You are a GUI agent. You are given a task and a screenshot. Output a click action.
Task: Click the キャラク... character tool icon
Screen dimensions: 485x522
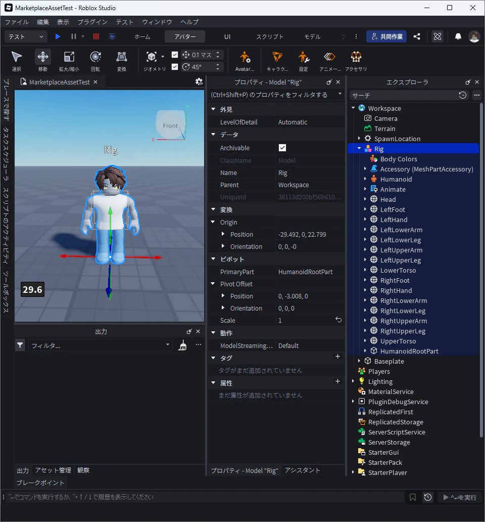(x=277, y=61)
